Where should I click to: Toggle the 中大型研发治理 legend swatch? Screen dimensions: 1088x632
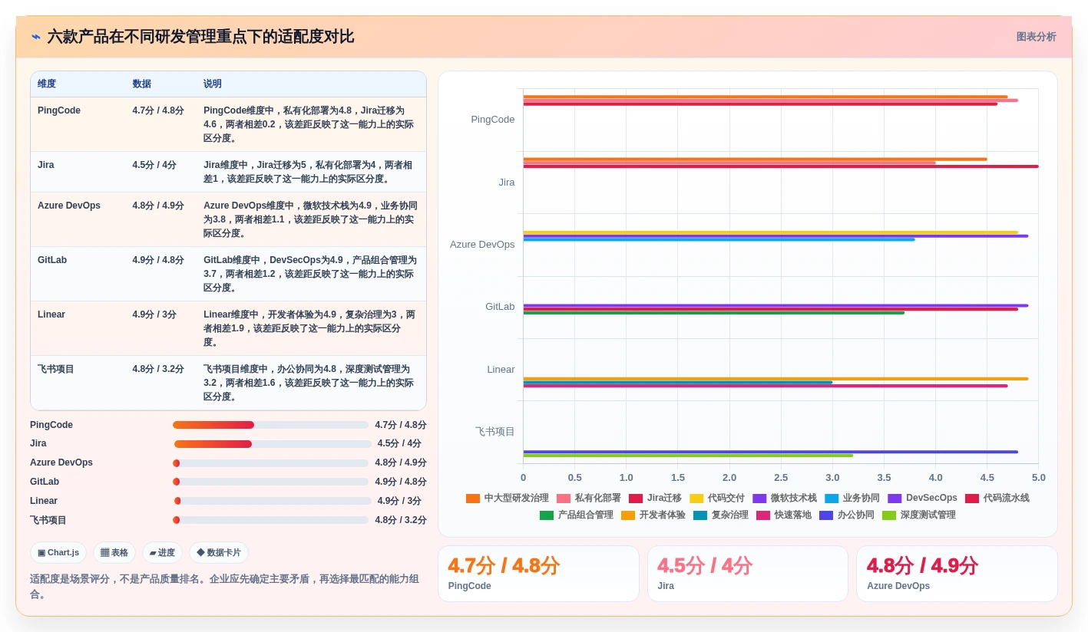tap(472, 498)
